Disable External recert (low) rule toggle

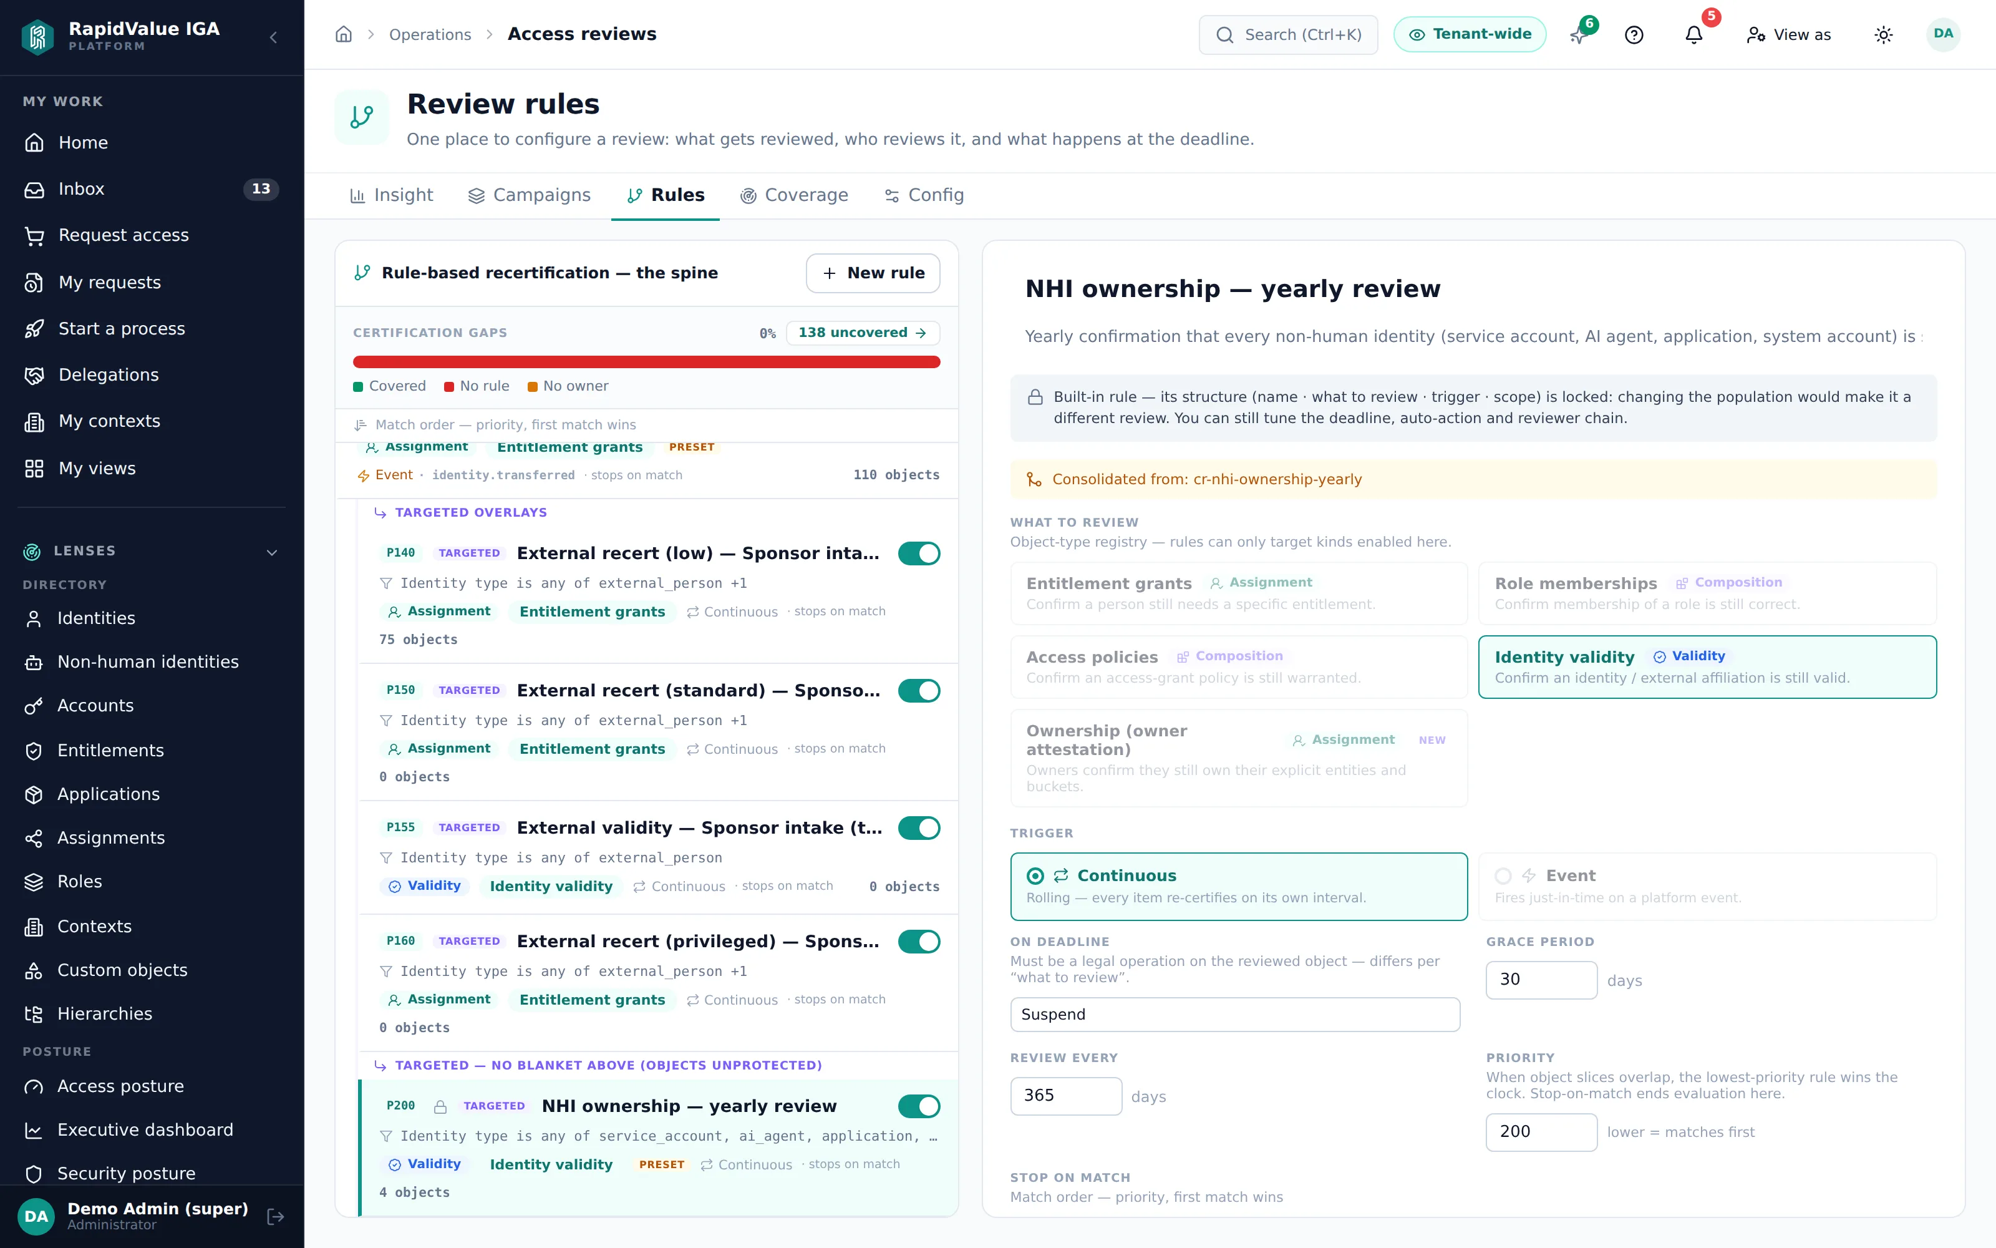point(919,553)
